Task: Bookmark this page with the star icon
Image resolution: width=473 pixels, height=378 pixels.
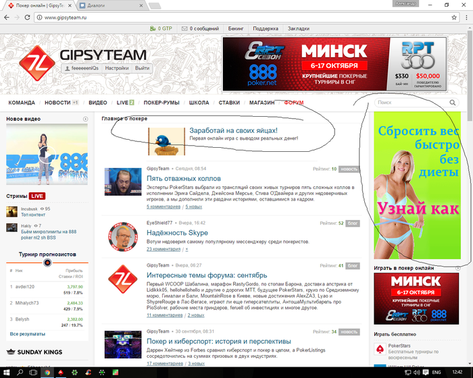Action: [454, 18]
